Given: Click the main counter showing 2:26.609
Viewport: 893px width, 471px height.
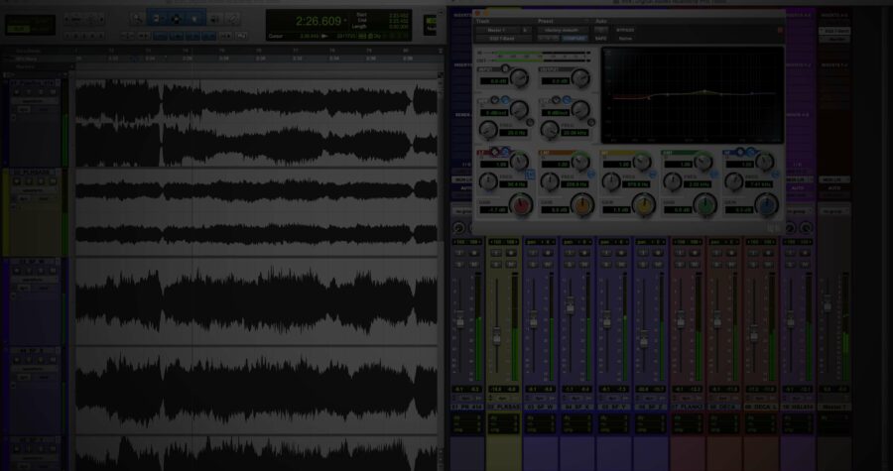Looking at the screenshot, I should [x=318, y=22].
